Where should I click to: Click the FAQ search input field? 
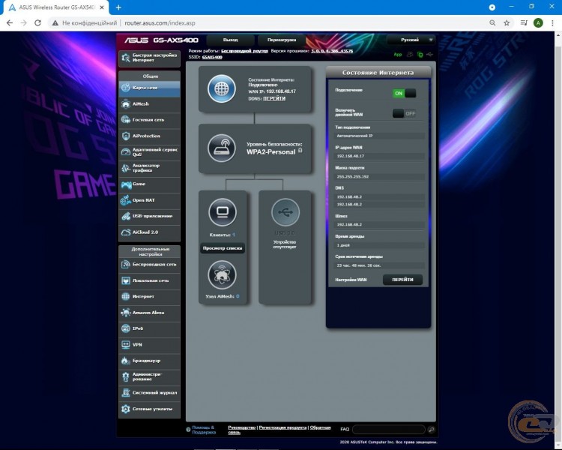pos(388,429)
